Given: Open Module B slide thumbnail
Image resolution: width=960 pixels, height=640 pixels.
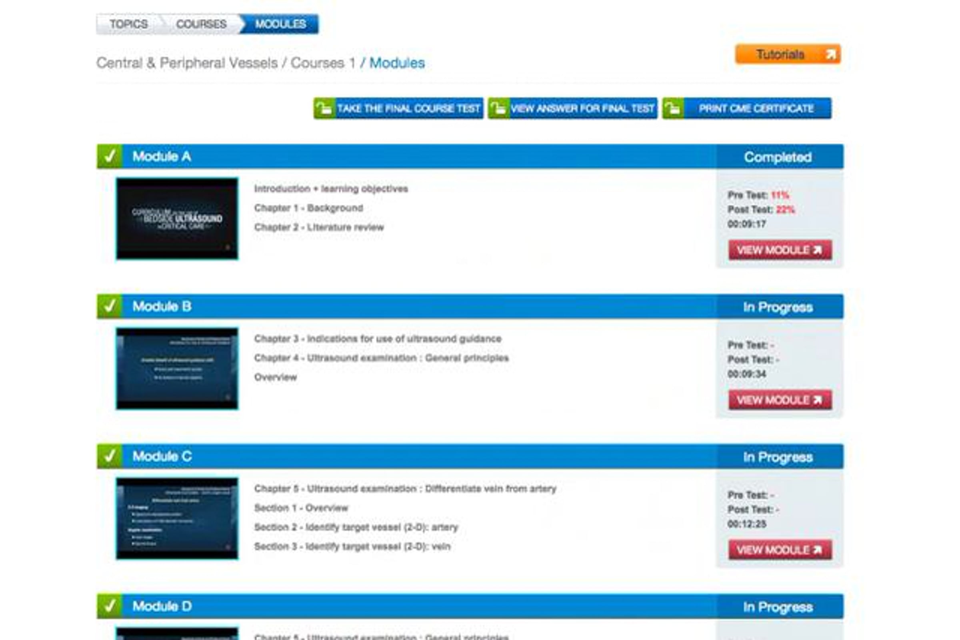Looking at the screenshot, I should point(177,368).
